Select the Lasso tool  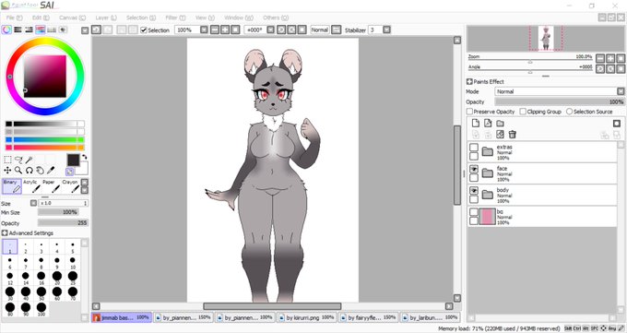pos(18,160)
